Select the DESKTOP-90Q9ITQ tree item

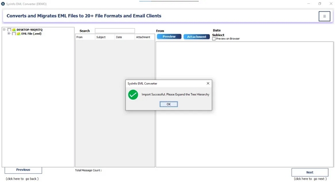click(29, 30)
